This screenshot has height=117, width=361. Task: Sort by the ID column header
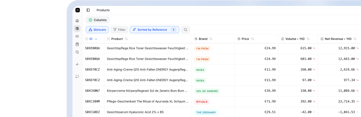point(91,39)
